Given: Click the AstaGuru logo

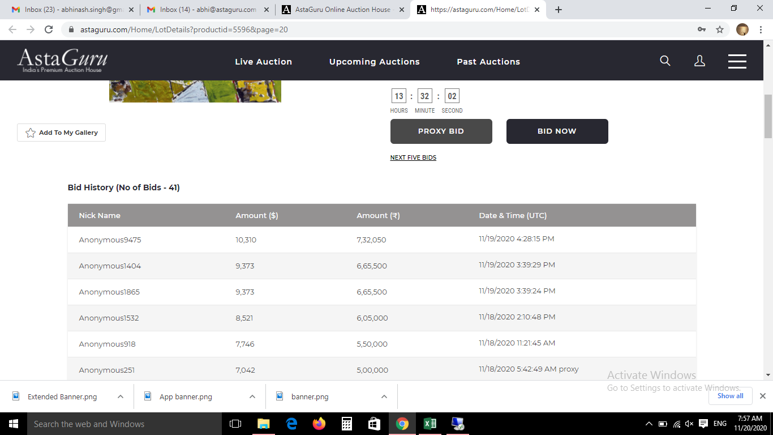Looking at the screenshot, I should [62, 60].
